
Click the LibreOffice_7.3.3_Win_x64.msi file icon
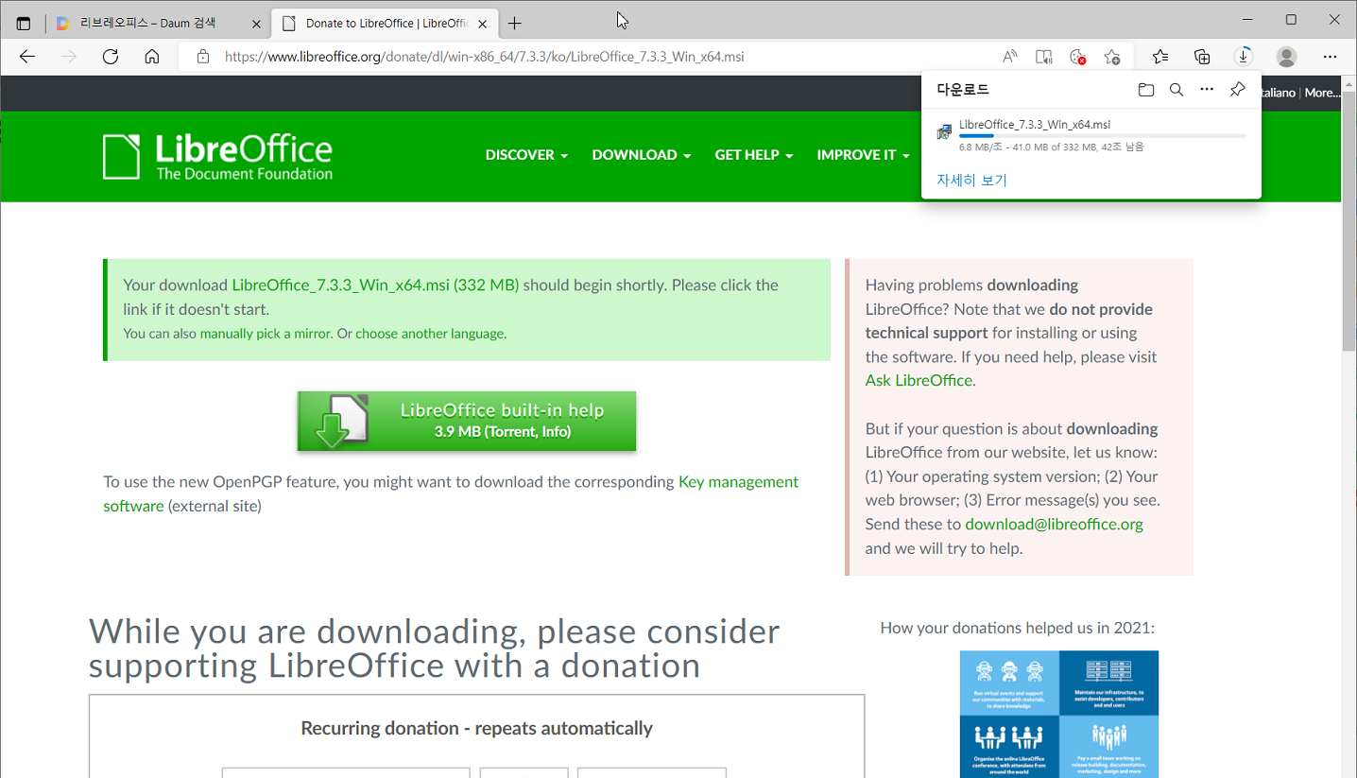pyautogui.click(x=944, y=132)
